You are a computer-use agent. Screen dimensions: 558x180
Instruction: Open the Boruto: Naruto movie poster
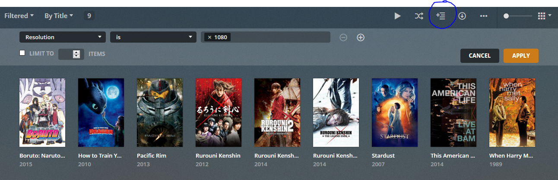click(x=42, y=112)
